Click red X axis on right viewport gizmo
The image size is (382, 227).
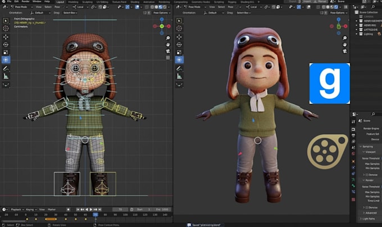pyautogui.click(x=345, y=26)
